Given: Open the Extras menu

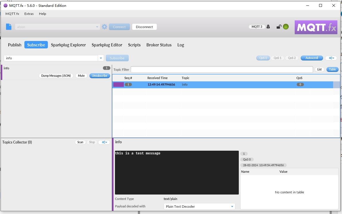Looking at the screenshot, I should pos(29,14).
